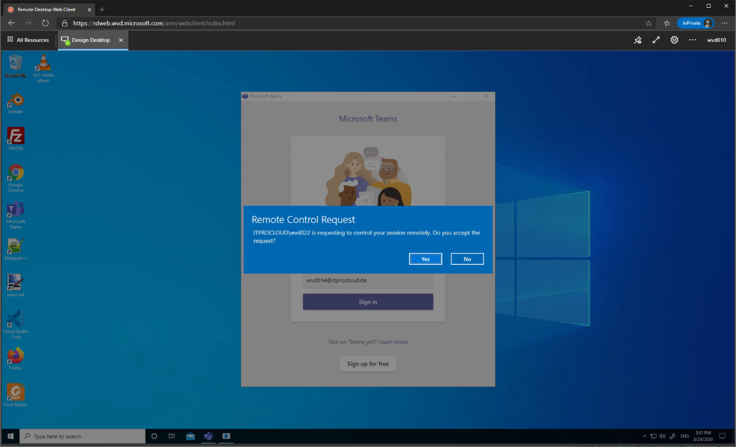Viewport: 736px width, 447px height.
Task: Launch paint.net from the desktop
Action: coord(15,286)
